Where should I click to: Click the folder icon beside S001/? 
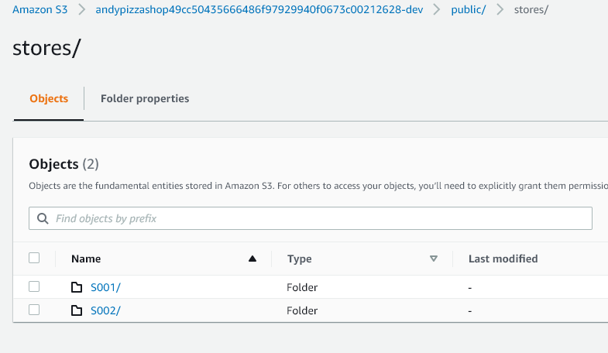tap(77, 287)
